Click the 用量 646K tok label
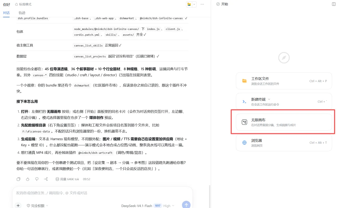Screen dimensions: 341x208 (69, 179)
